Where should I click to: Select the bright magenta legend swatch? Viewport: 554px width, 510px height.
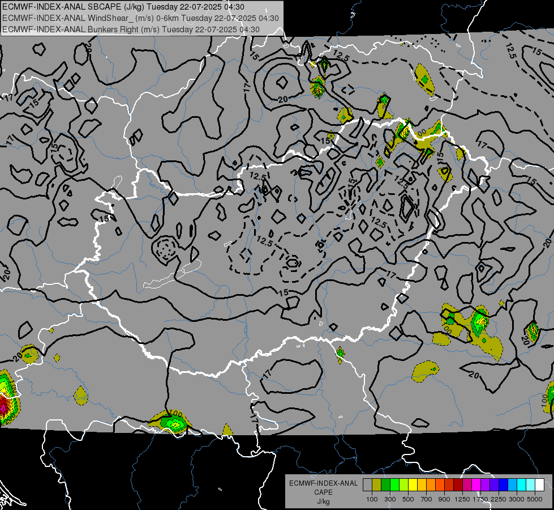tap(476, 484)
